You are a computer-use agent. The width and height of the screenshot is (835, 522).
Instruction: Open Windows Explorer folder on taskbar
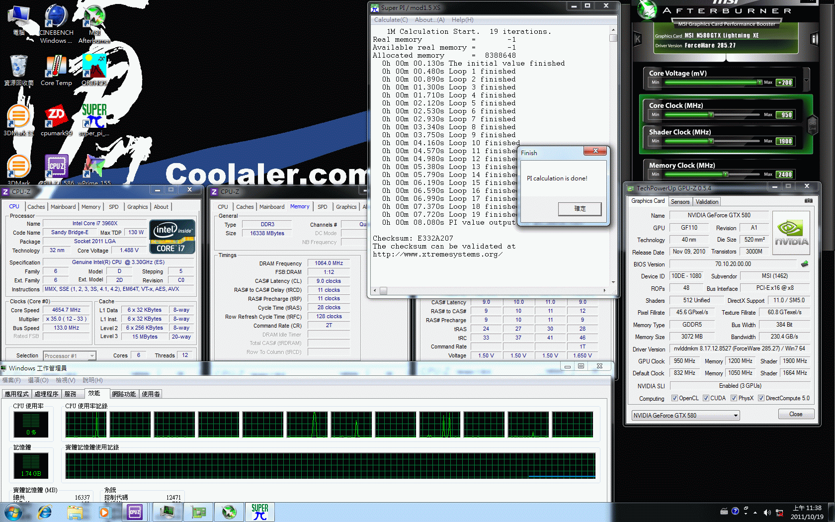(x=75, y=512)
